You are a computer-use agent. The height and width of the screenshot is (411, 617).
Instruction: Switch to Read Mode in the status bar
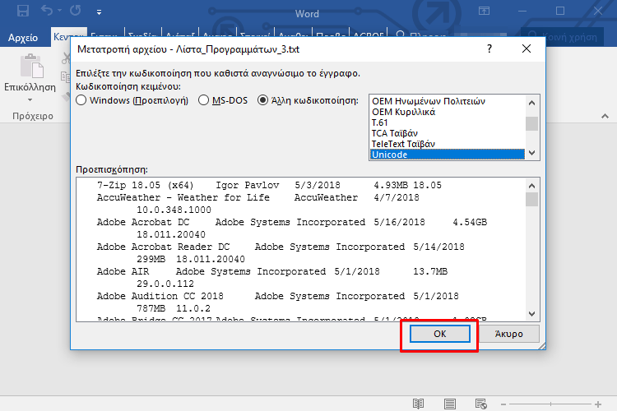418,404
